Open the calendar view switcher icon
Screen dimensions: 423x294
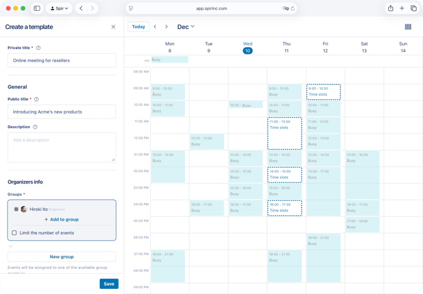(x=408, y=27)
